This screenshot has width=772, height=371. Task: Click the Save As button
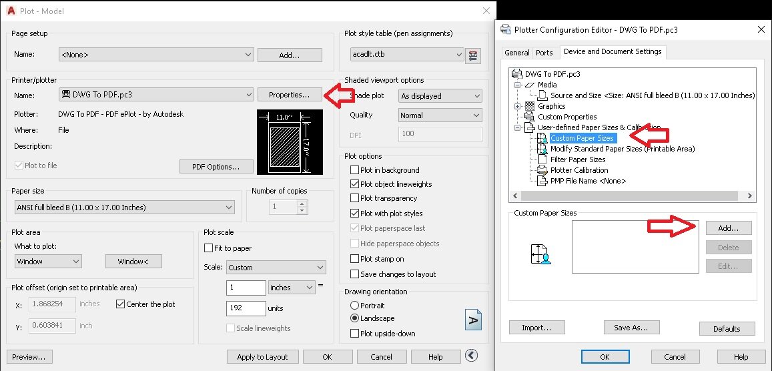coord(631,328)
